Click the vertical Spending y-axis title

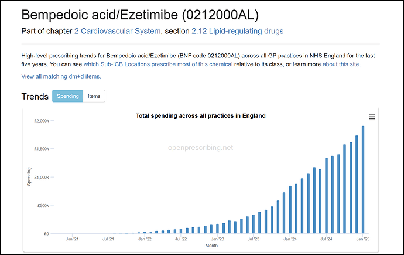29,177
